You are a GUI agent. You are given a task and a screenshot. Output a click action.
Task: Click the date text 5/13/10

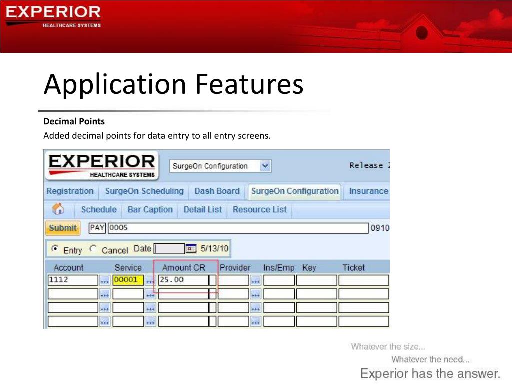[214, 249]
